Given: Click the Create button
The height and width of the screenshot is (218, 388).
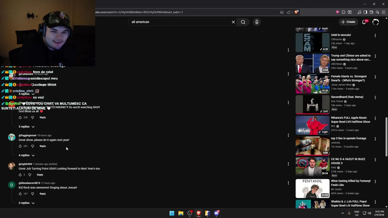Looking at the screenshot, I should click(348, 22).
